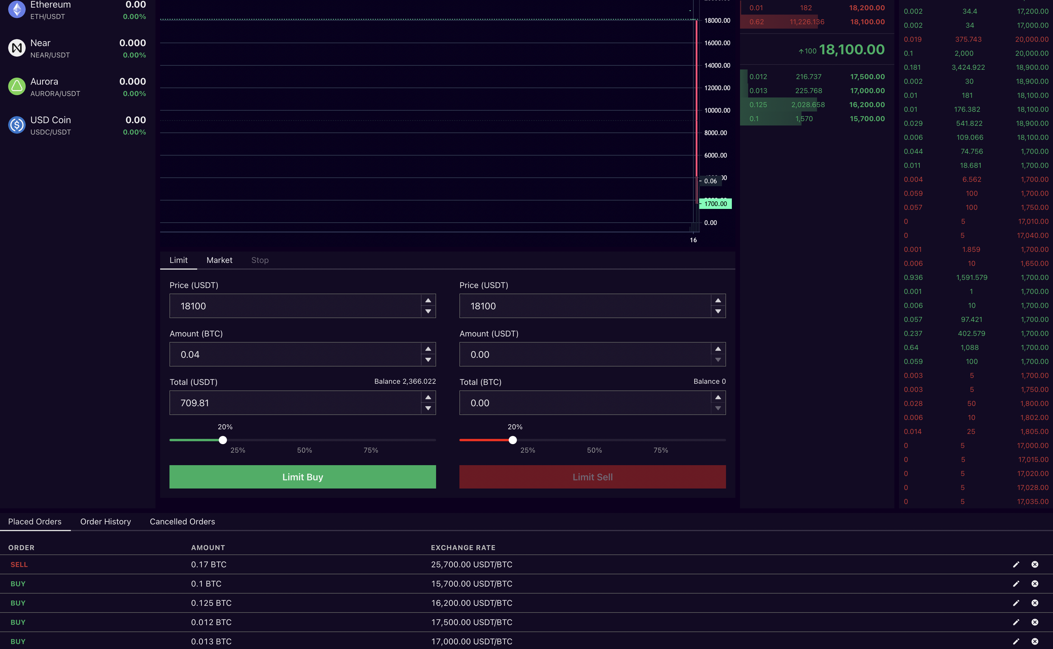
Task: Increase buy Price (USDT) with up arrow
Action: click(x=428, y=301)
